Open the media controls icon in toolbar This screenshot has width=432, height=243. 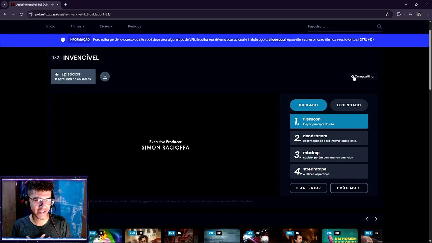pos(411,14)
